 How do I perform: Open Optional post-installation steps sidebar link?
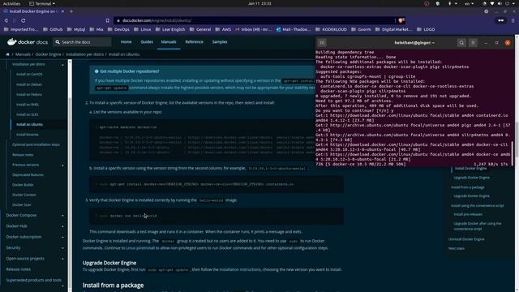click(x=36, y=144)
